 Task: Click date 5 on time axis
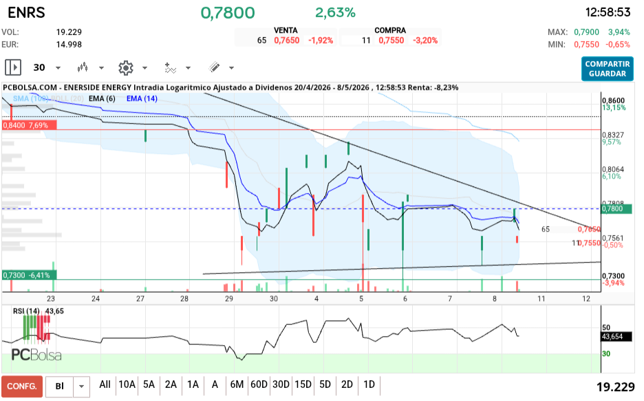(x=361, y=299)
